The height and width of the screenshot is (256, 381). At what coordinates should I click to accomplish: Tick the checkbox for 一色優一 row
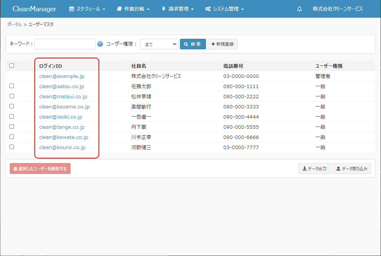tap(12, 116)
